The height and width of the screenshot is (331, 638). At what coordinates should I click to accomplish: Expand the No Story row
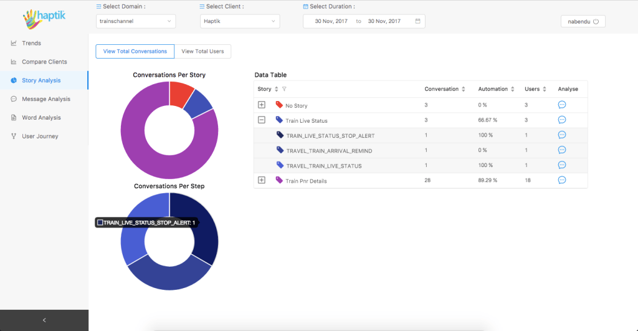[x=262, y=105]
